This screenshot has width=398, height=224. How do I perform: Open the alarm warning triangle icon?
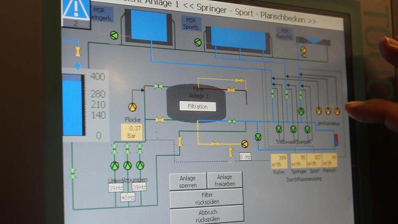coord(76,10)
